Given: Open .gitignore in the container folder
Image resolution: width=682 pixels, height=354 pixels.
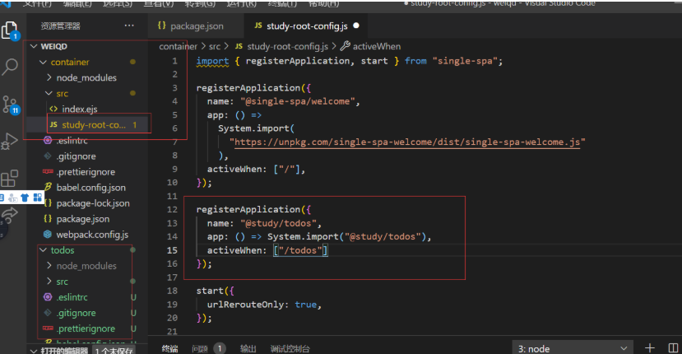Looking at the screenshot, I should 77,156.
